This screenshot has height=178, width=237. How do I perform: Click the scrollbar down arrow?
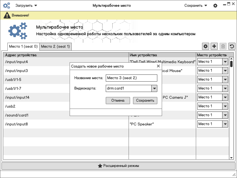(231, 158)
